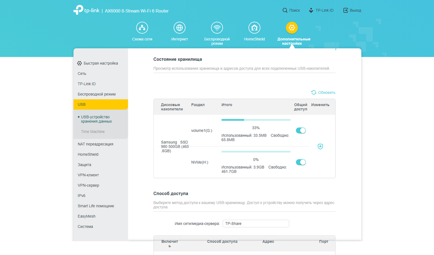Click the Поиск magnifier icon

point(285,10)
